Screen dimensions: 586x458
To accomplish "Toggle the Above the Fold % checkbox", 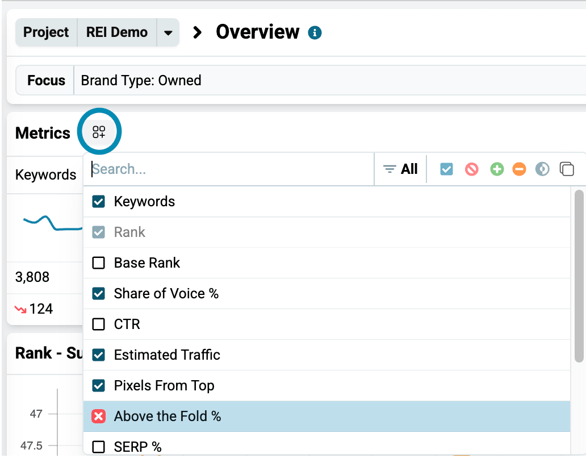I will click(x=99, y=416).
